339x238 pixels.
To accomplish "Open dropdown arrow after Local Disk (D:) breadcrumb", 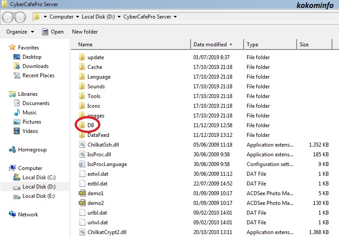I will click(x=119, y=17).
